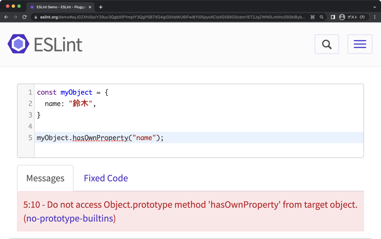Click the error message text starting 5:10
This screenshot has height=239, width=381.
tap(190, 205)
